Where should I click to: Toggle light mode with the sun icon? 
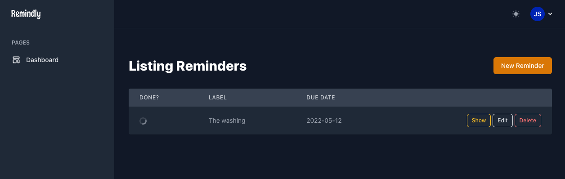516,14
